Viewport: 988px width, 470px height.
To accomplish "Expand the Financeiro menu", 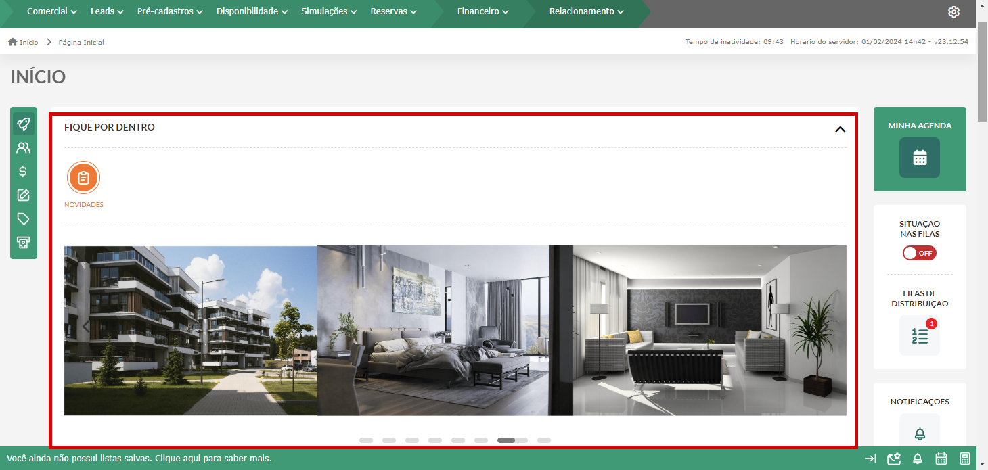I will pos(483,11).
